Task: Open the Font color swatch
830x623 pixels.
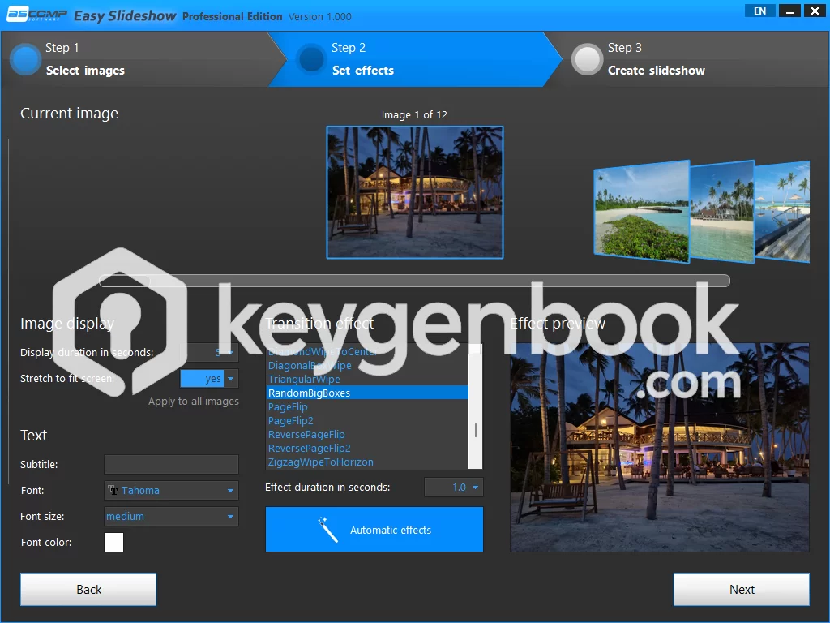Action: (x=114, y=543)
